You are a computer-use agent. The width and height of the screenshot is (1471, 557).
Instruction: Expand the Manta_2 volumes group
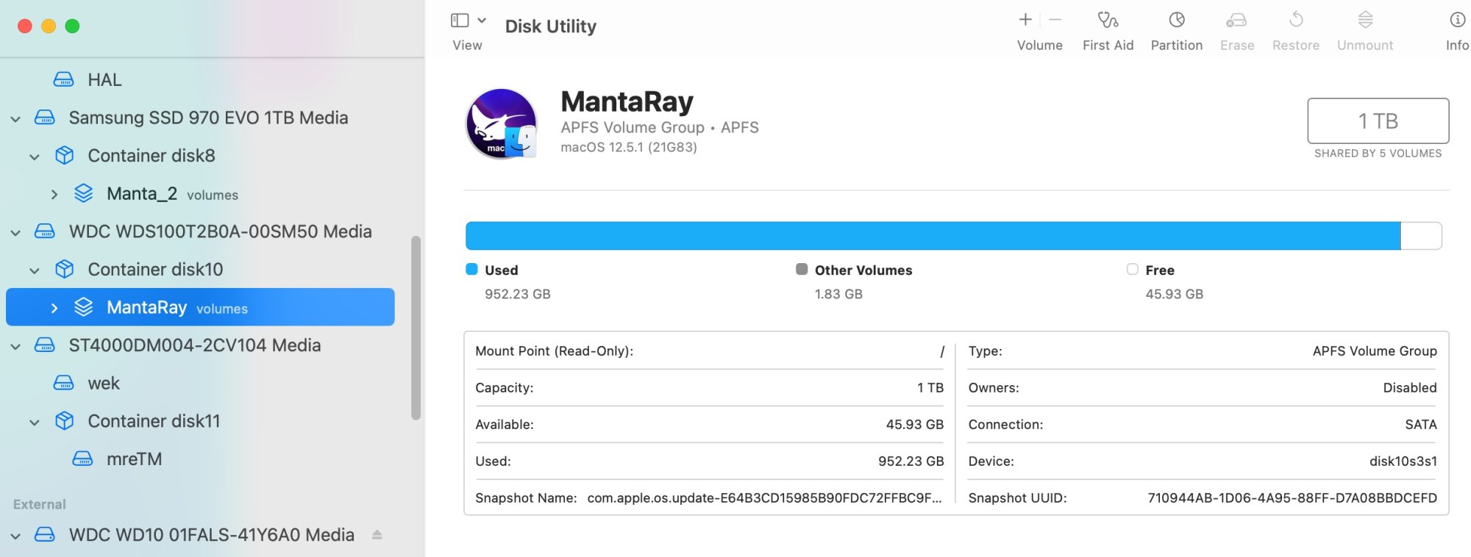[54, 195]
